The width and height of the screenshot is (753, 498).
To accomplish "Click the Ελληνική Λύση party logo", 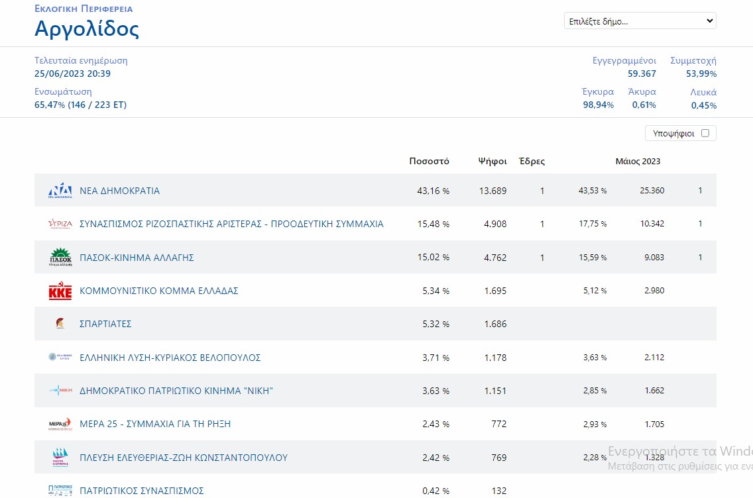I will coord(60,358).
